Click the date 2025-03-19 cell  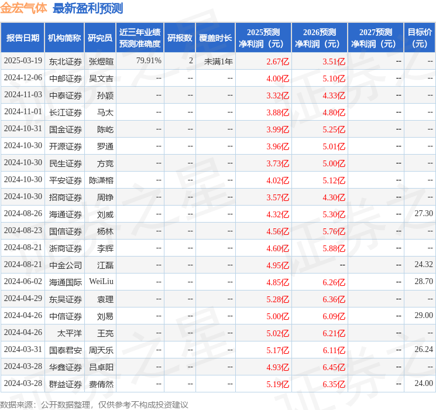[23, 61]
